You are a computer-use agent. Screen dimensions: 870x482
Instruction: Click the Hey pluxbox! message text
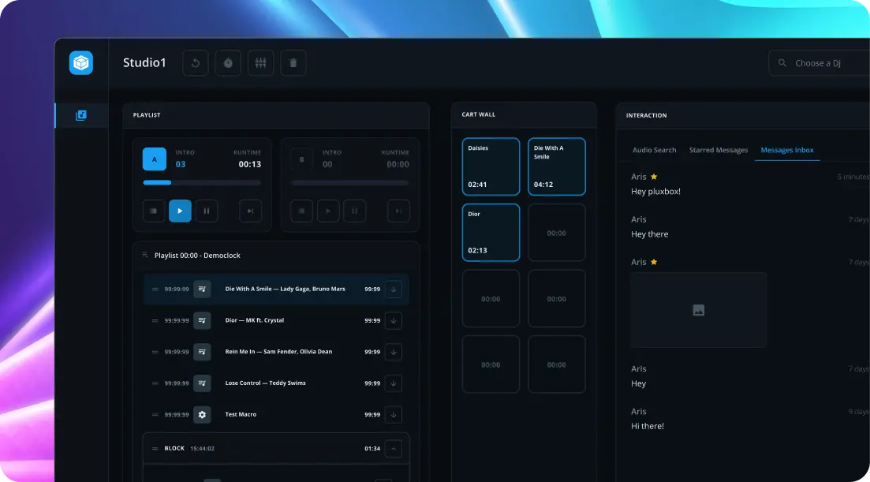[655, 192]
